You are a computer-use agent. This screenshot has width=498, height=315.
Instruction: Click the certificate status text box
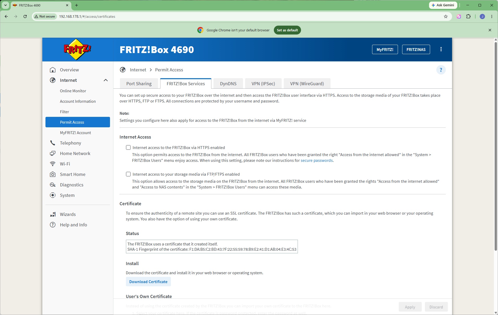click(x=212, y=247)
